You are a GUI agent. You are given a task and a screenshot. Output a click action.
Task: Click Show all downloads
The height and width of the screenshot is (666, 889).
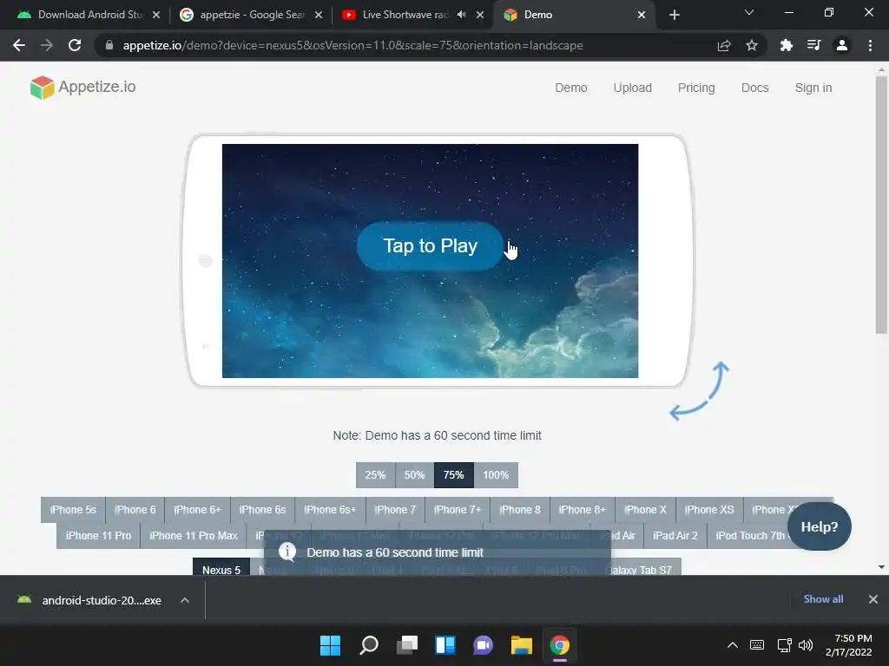coord(823,599)
